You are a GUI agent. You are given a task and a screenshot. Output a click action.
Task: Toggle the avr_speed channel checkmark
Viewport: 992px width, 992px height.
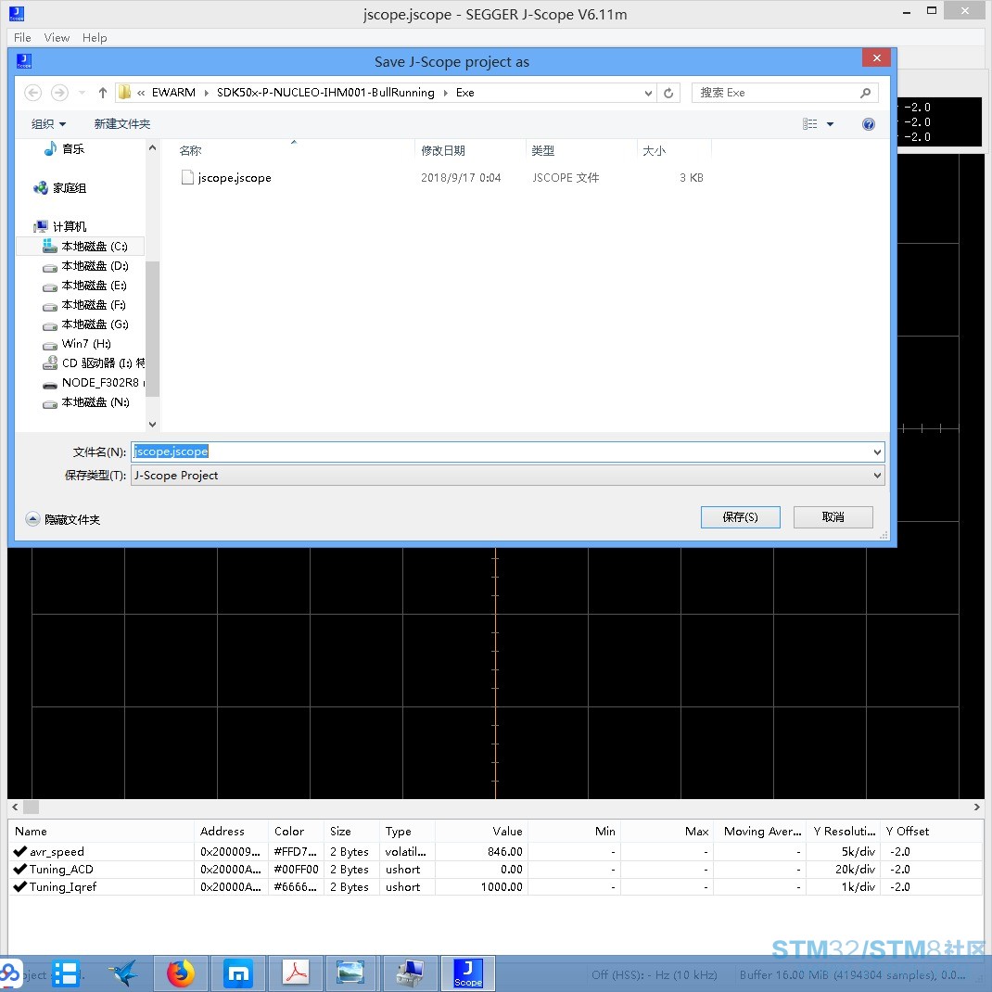[x=19, y=852]
